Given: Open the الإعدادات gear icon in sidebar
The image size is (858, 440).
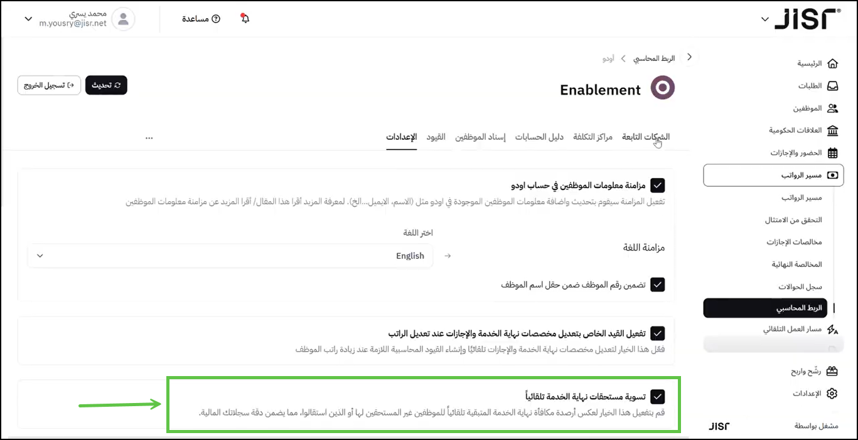Looking at the screenshot, I should tap(832, 394).
